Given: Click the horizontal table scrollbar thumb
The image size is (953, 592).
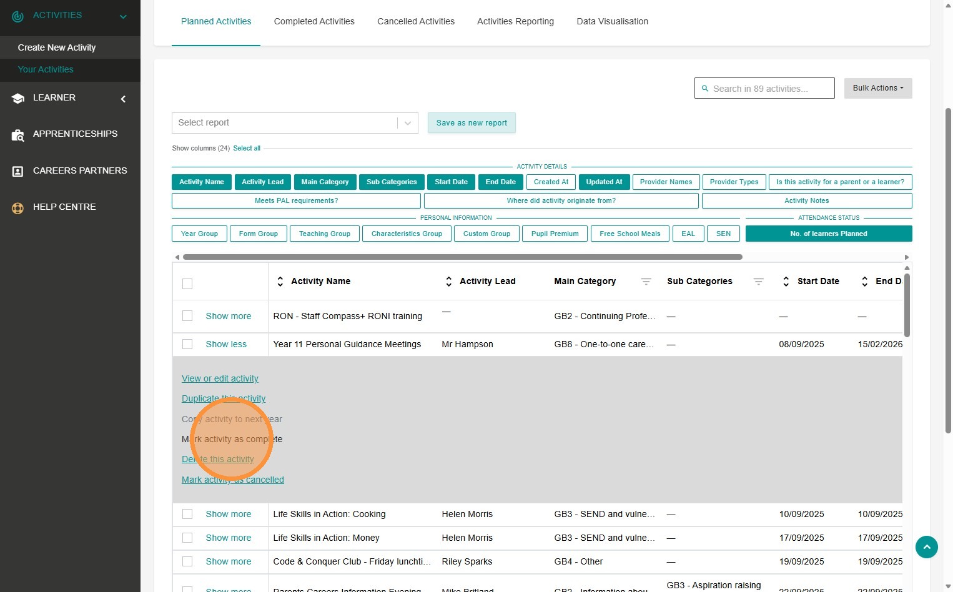Looking at the screenshot, I should [462, 257].
